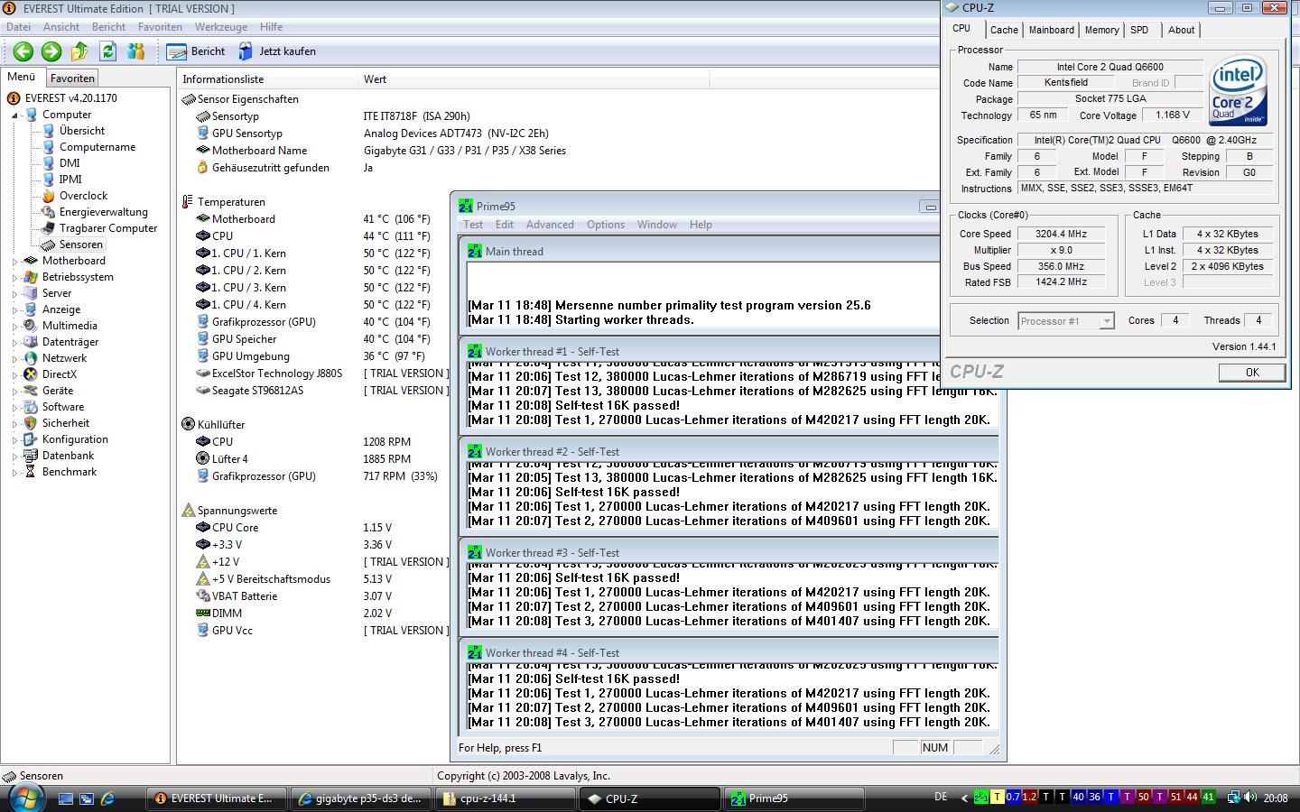Click the Wert column header
The width and height of the screenshot is (1300, 812).
533,79
